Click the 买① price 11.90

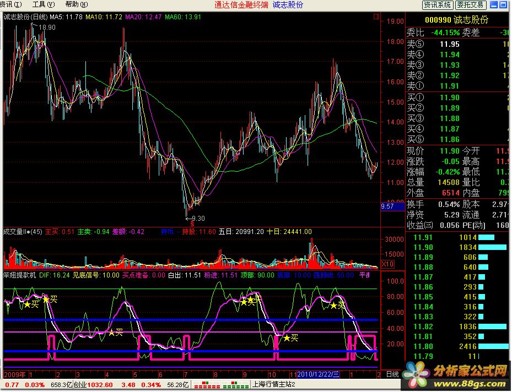pos(449,97)
